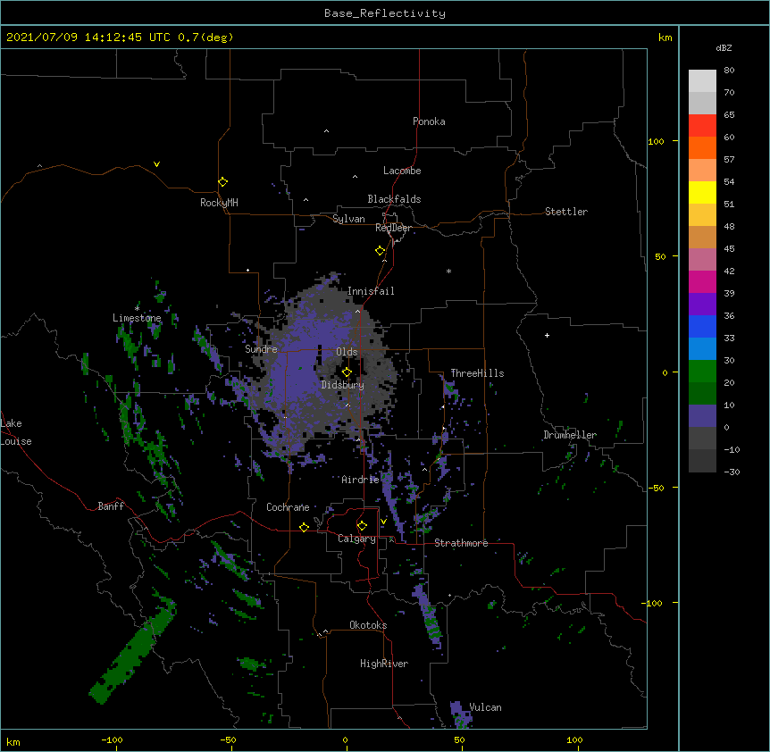Click the RedDeer city label
Screen dimensions: 770x752
(393, 228)
